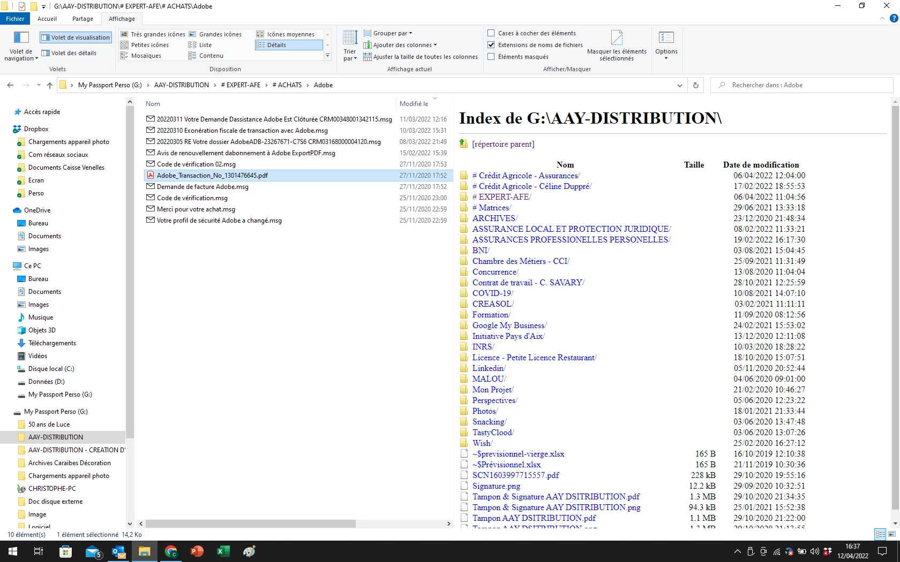
Task: Open Excel from the taskbar
Action: click(x=223, y=551)
